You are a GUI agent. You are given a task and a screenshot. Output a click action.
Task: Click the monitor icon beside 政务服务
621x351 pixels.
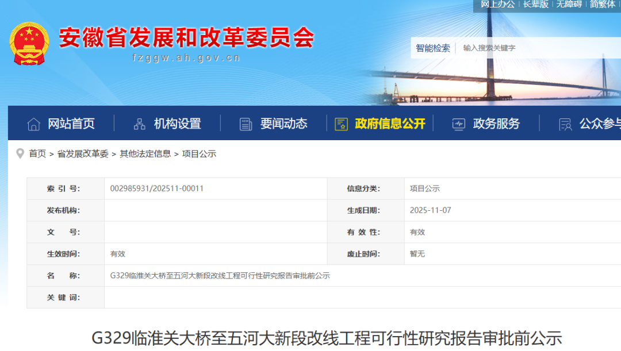click(x=459, y=124)
